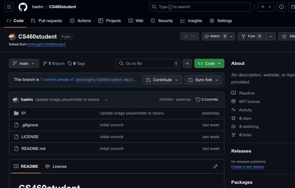Open the 01 folder

pos(24,113)
